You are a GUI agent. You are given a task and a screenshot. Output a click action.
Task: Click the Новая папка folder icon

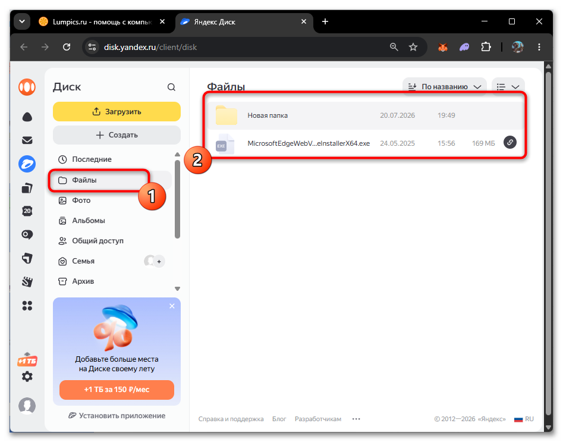point(226,115)
